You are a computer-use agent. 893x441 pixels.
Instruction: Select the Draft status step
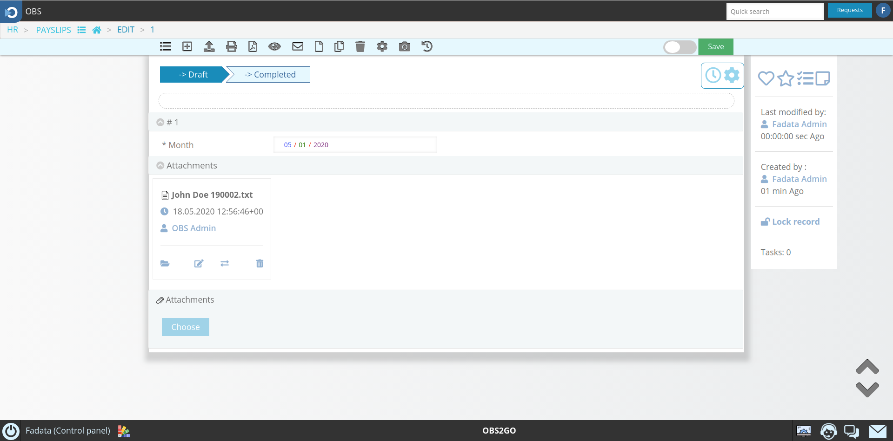[x=193, y=75]
